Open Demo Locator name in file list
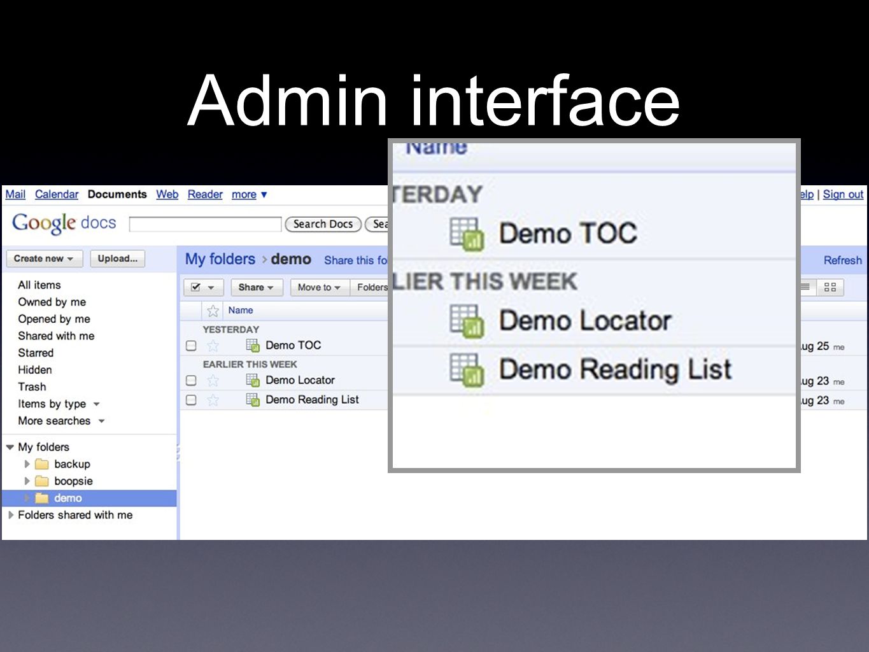This screenshot has width=869, height=652. 300,380
